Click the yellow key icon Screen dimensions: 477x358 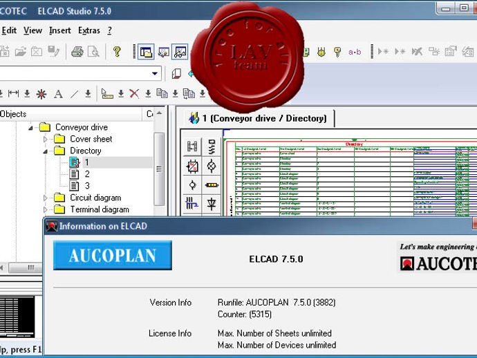[x=337, y=52]
